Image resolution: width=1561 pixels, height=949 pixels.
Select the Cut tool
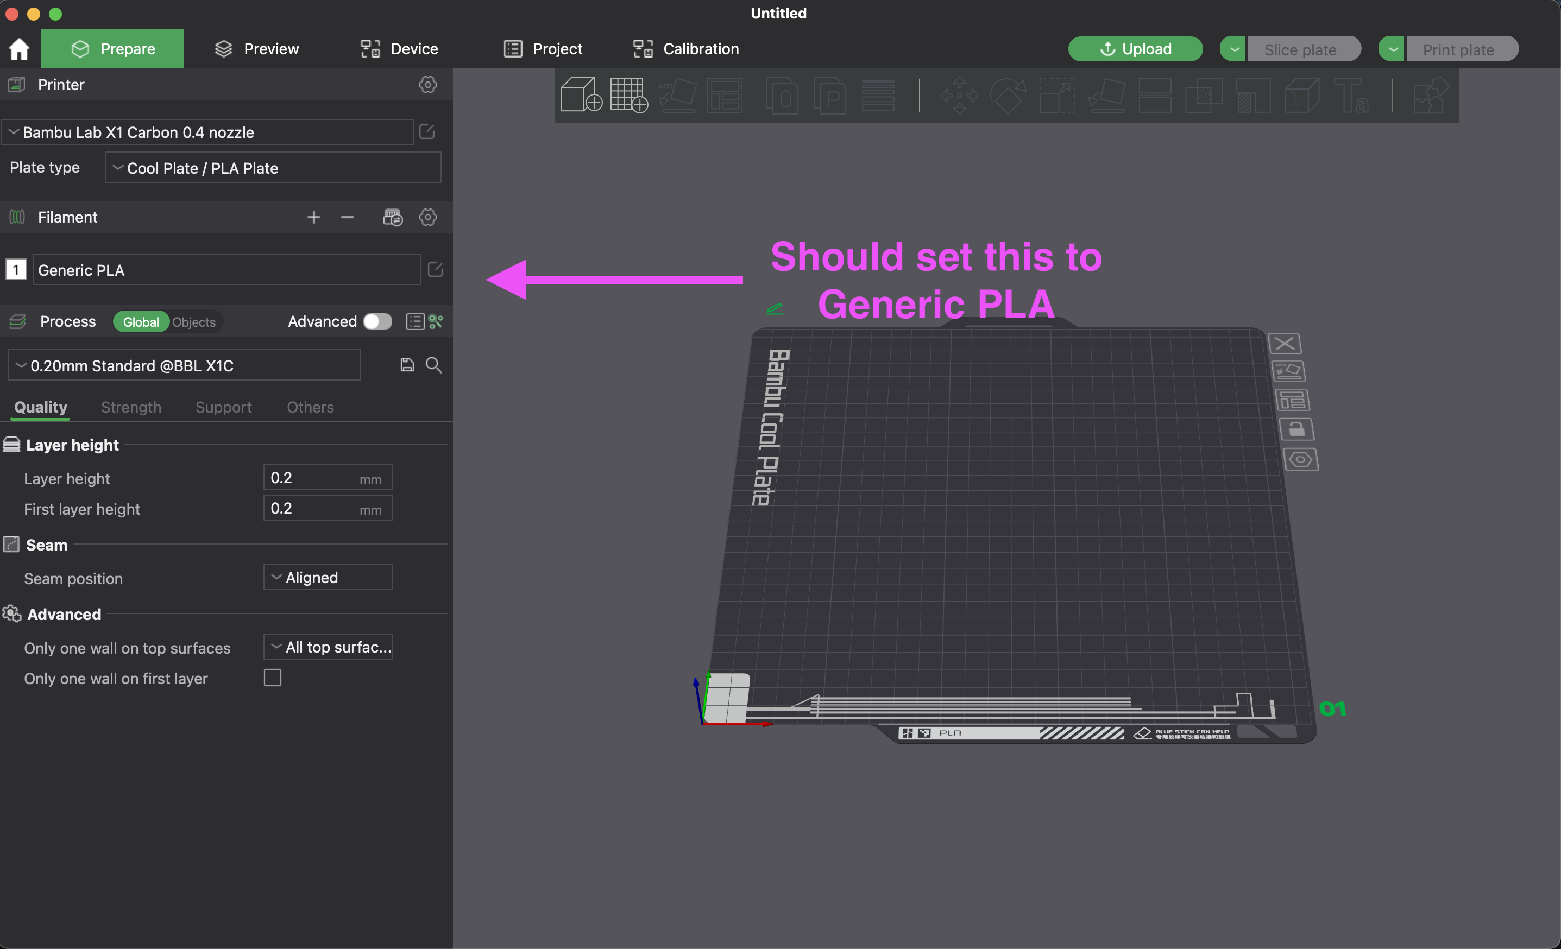1154,96
